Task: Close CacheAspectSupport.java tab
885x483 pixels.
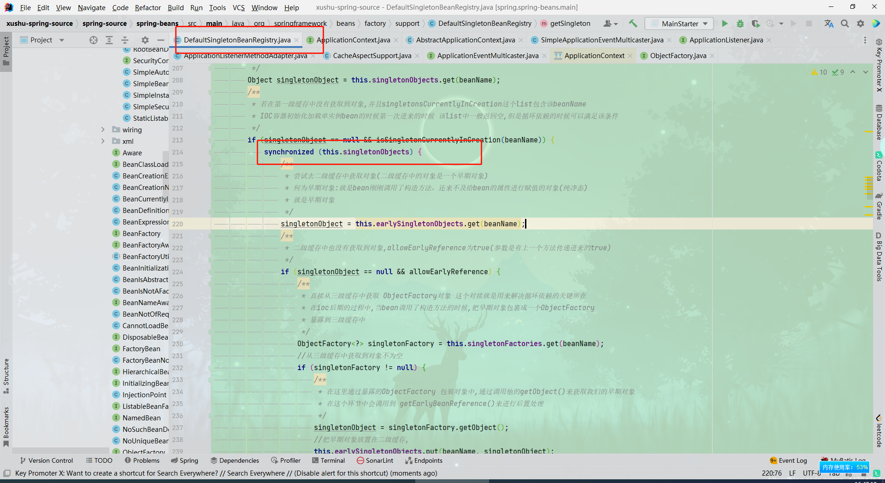Action: pos(417,56)
